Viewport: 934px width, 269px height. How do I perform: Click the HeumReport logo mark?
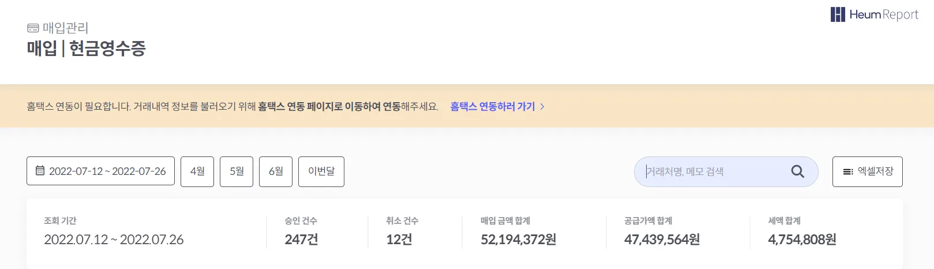(x=837, y=14)
